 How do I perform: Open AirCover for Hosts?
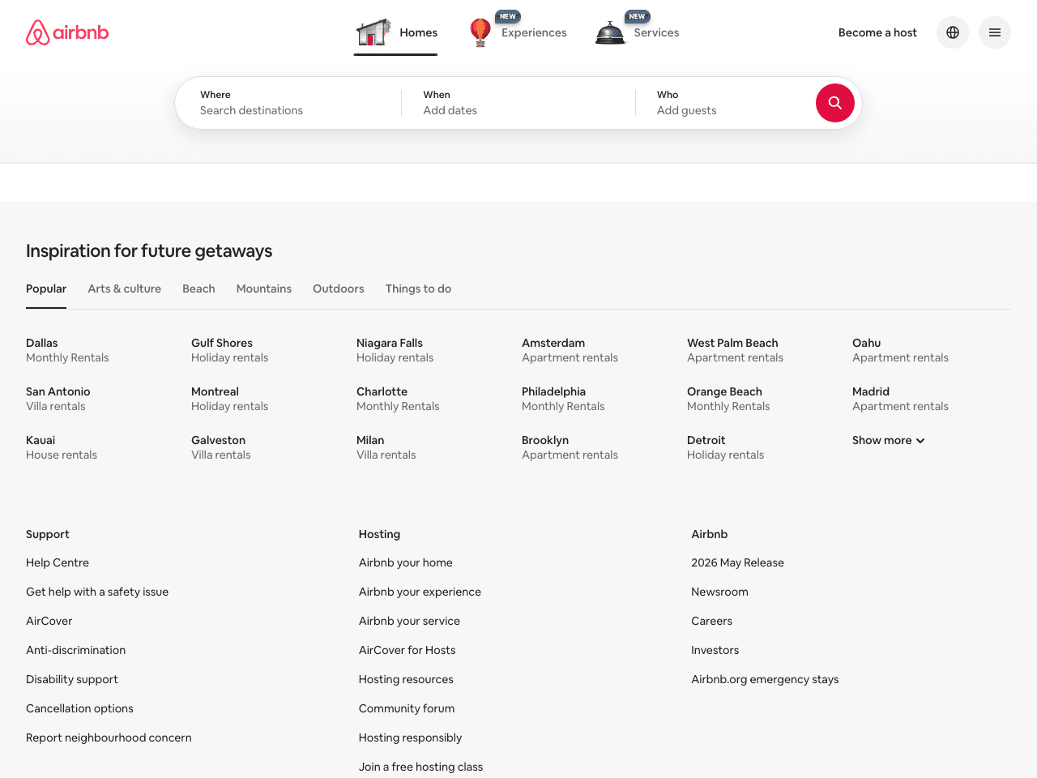coord(408,650)
